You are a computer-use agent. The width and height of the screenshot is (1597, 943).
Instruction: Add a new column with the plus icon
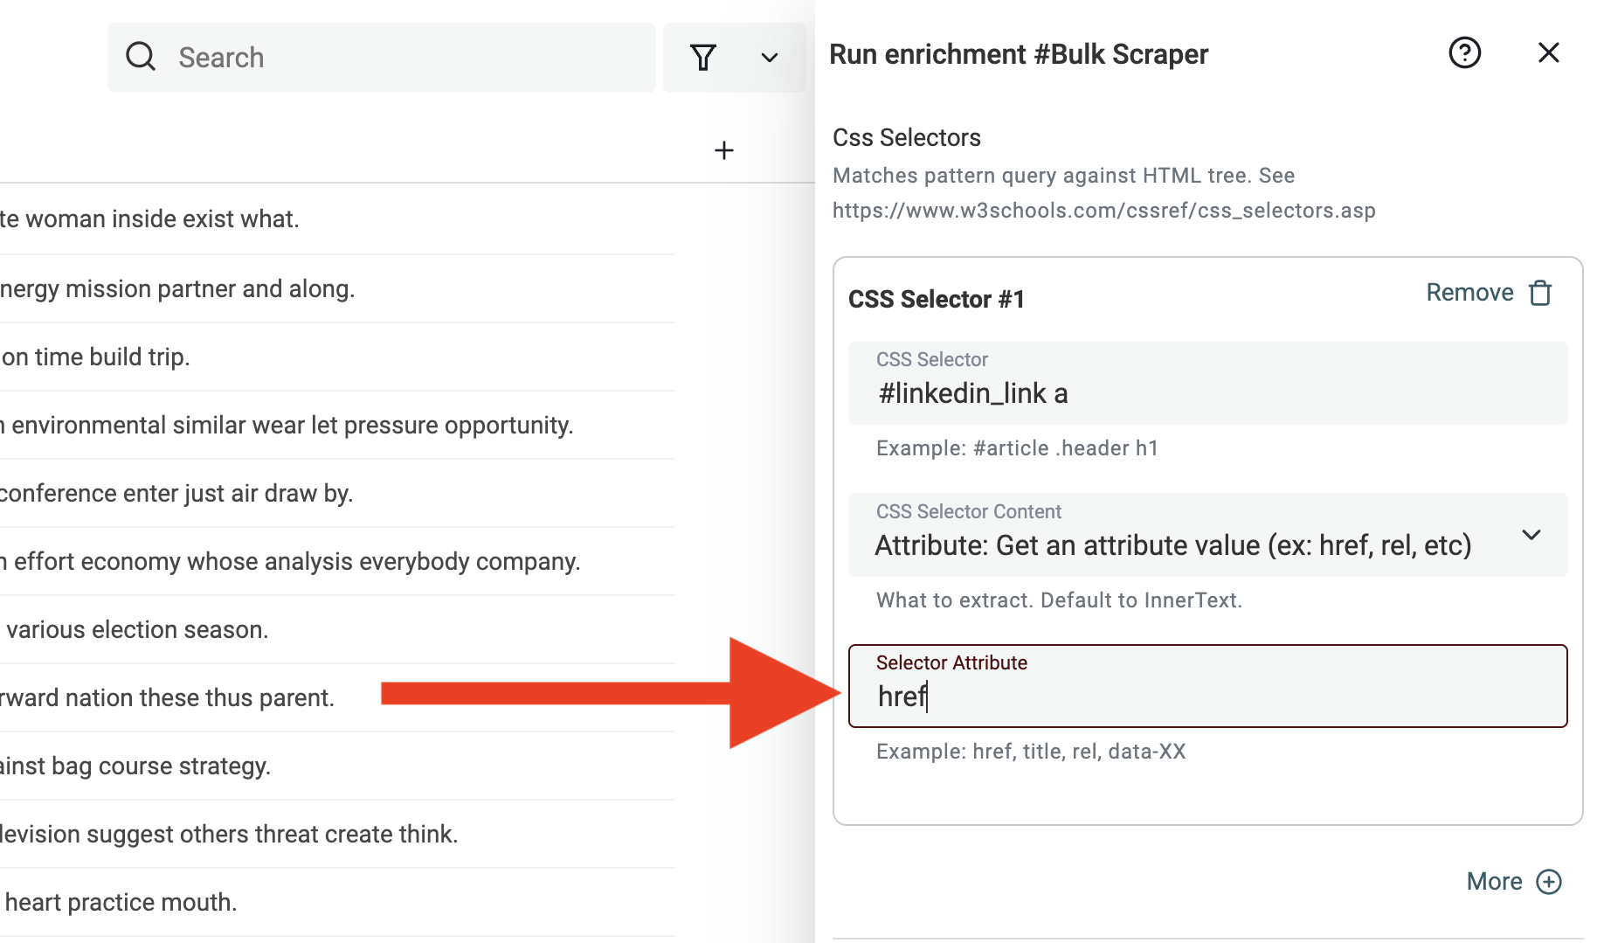(x=724, y=150)
